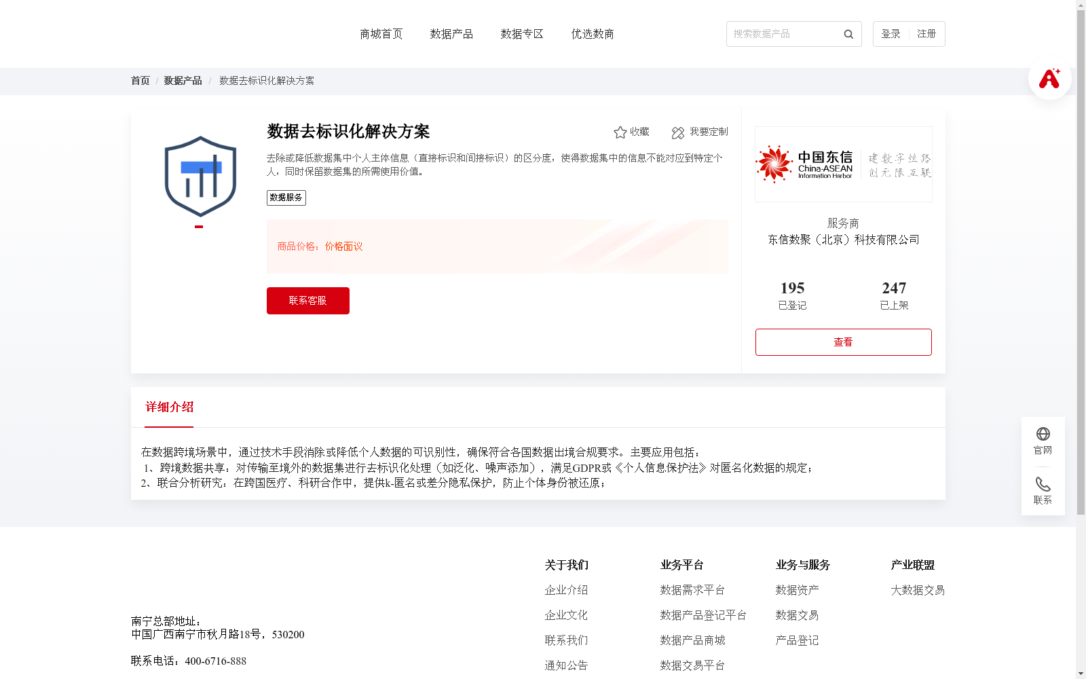Open footer link 产品登记
The image size is (1086, 679).
tap(797, 640)
